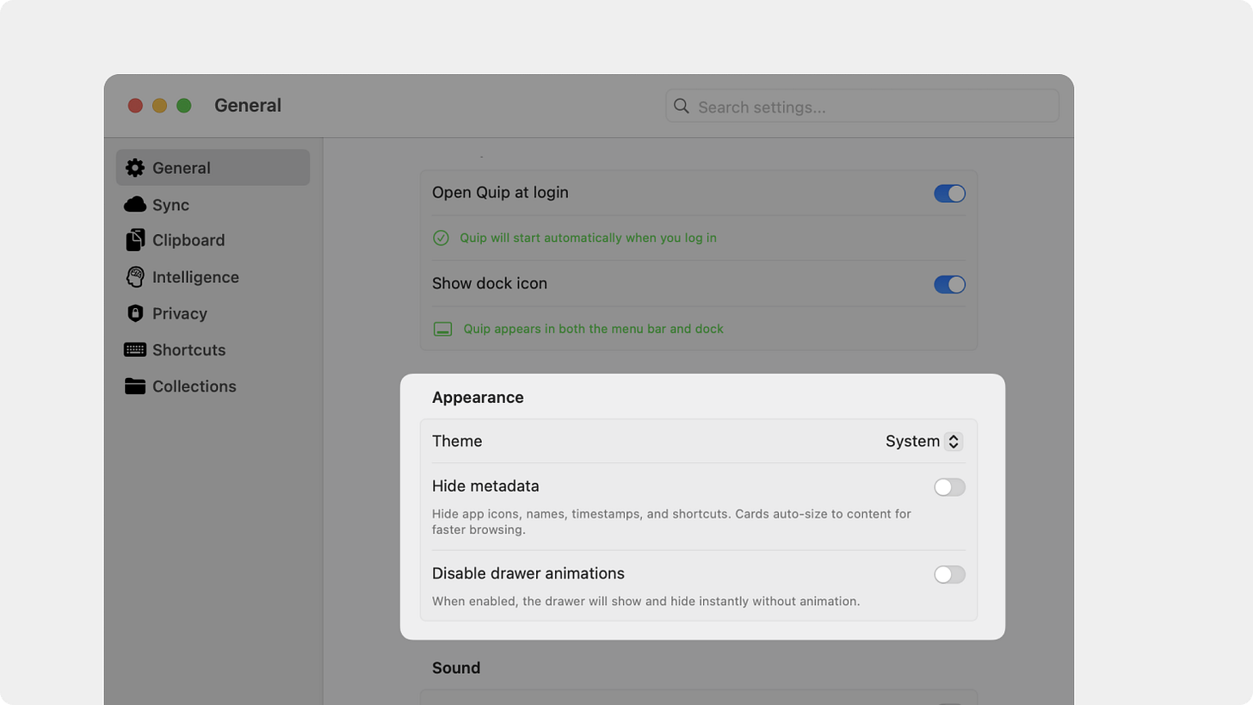Click the Theme row label
Viewport: 1253px width, 705px height.
coord(457,441)
